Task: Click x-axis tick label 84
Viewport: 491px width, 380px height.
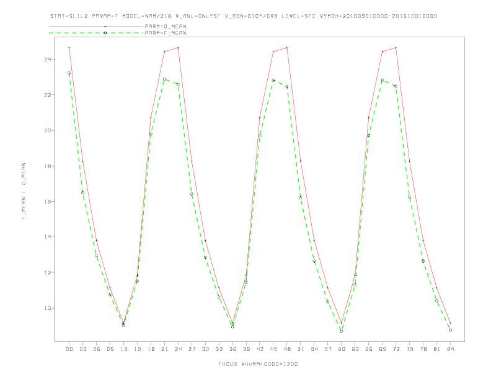Action: 450,349
